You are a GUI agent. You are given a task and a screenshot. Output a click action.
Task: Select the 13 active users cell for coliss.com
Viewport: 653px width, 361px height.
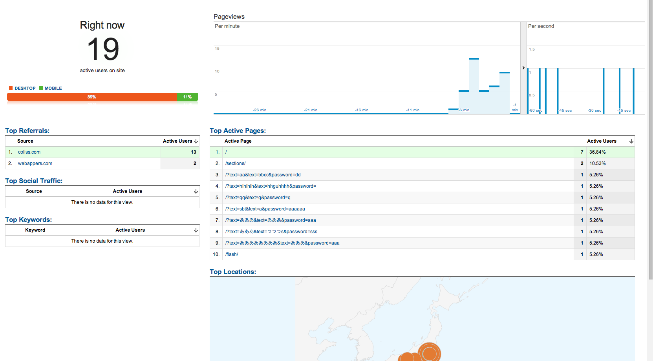[180, 152]
